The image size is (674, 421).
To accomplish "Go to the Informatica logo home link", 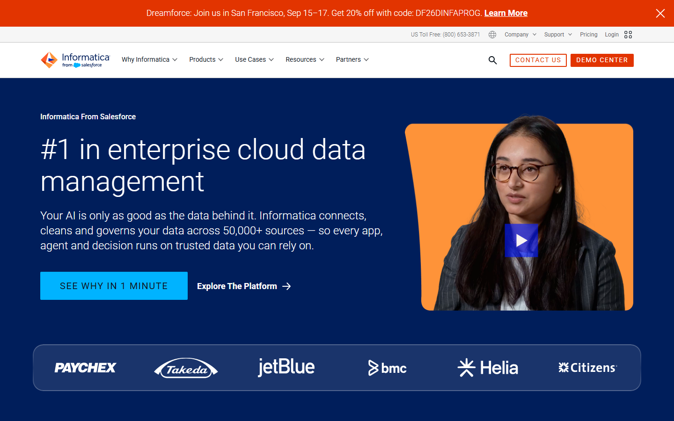I will (x=75, y=60).
